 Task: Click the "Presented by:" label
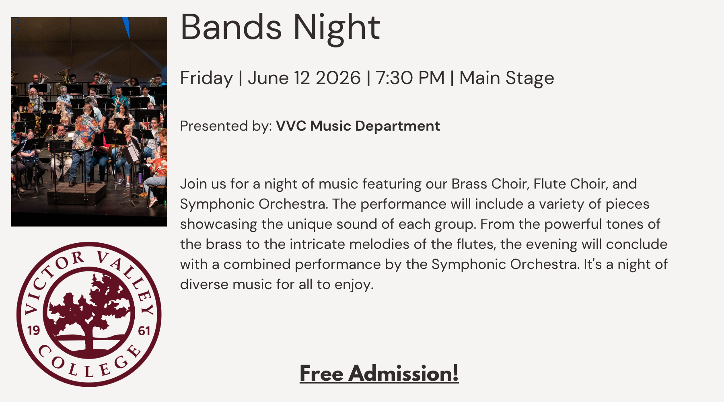[x=226, y=126]
